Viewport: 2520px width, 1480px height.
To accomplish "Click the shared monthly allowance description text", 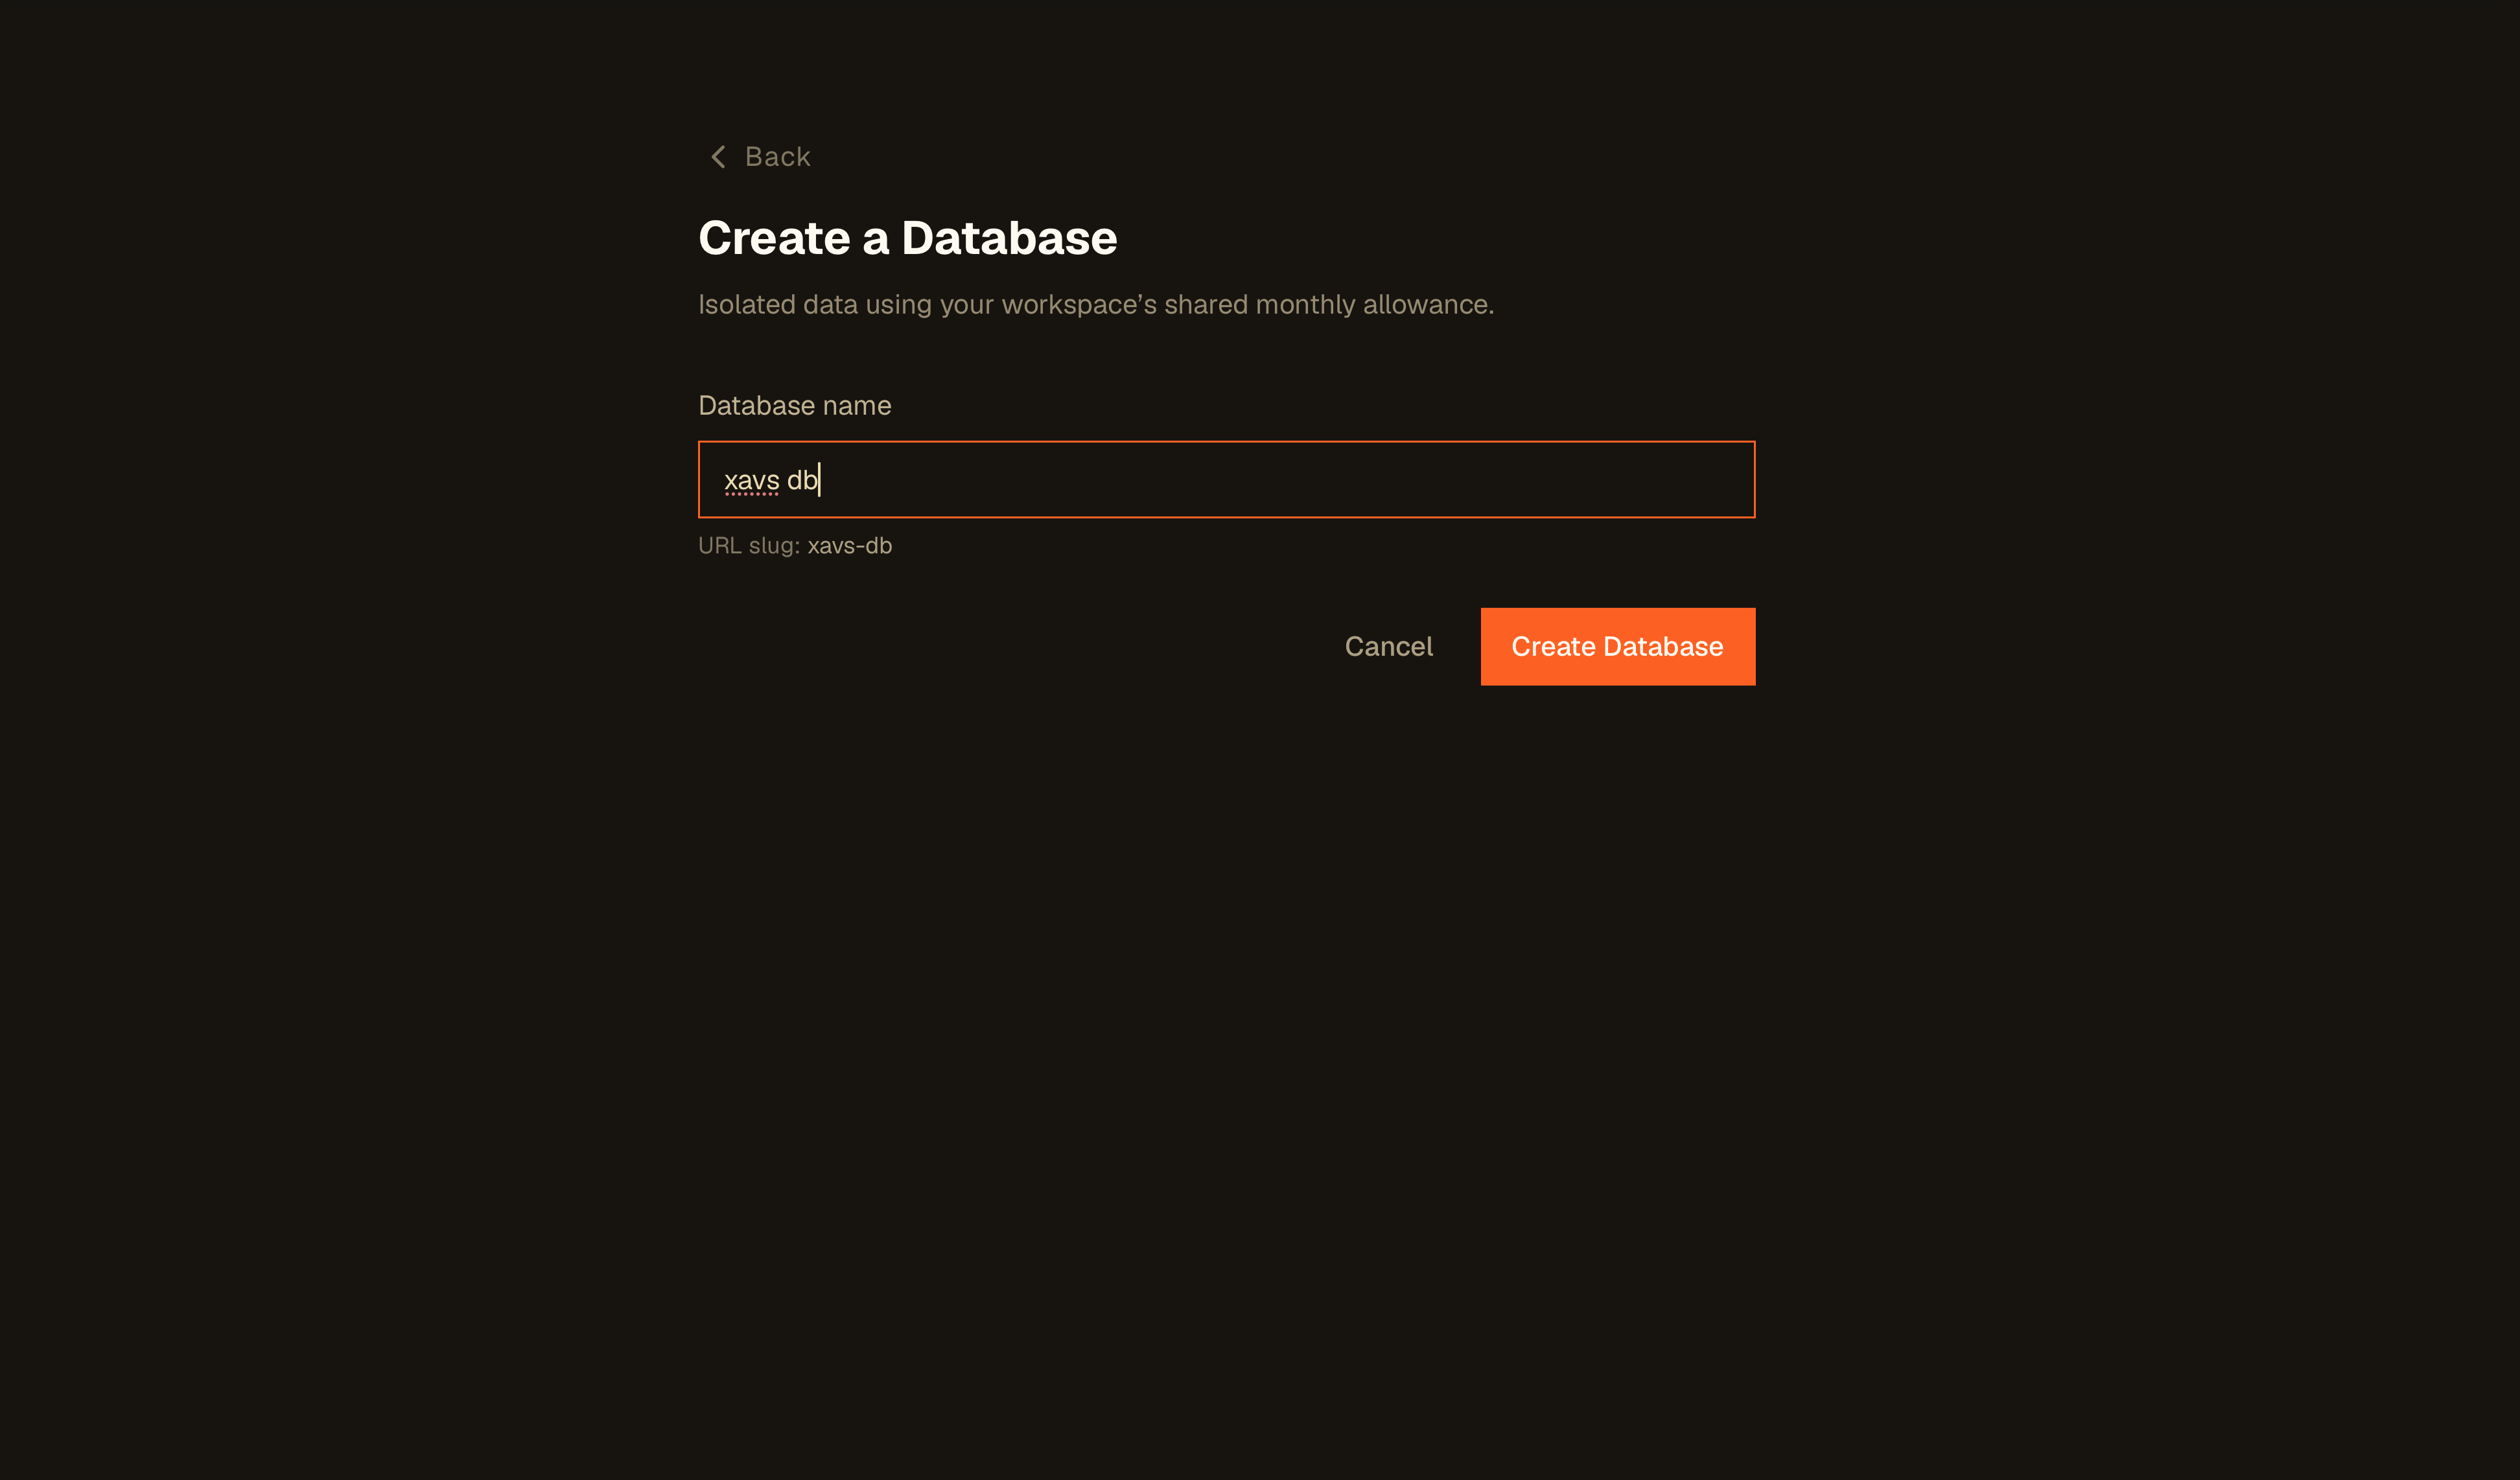I will click(x=1095, y=304).
